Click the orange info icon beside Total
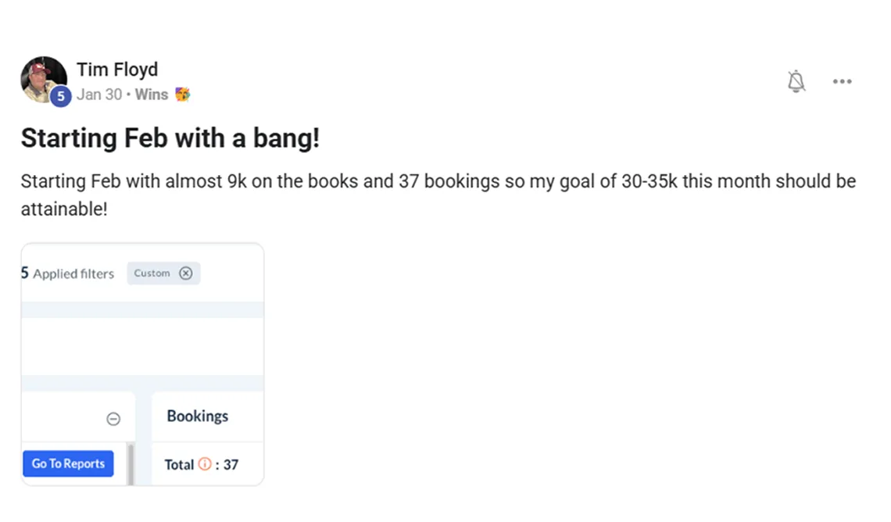Image resolution: width=891 pixels, height=522 pixels. point(205,464)
